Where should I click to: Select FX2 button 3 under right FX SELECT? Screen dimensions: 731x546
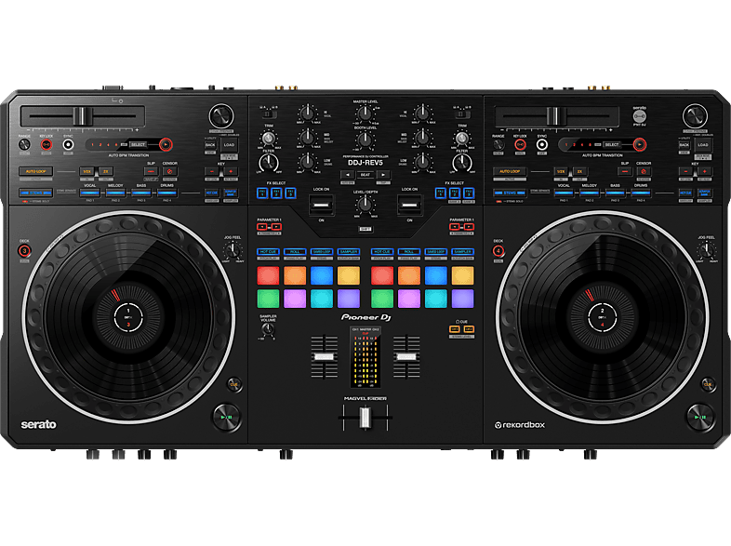[469, 193]
